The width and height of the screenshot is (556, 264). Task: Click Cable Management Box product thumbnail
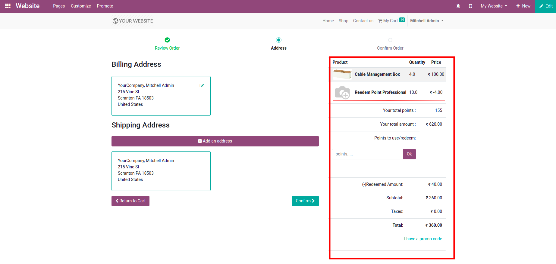[x=342, y=74]
